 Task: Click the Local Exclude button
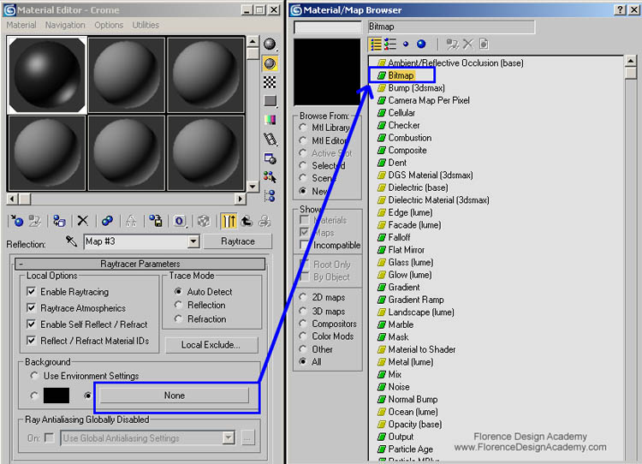point(209,345)
